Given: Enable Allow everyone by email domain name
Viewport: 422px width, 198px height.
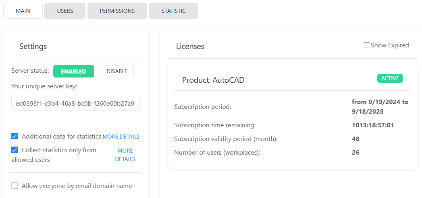Looking at the screenshot, I should click(x=15, y=186).
